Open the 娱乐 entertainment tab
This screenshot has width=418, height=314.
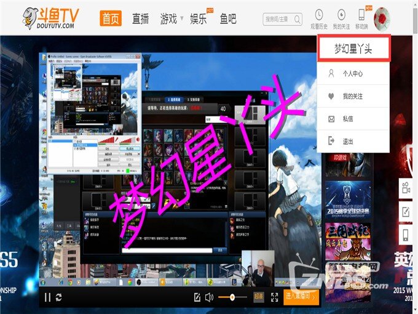tap(199, 19)
